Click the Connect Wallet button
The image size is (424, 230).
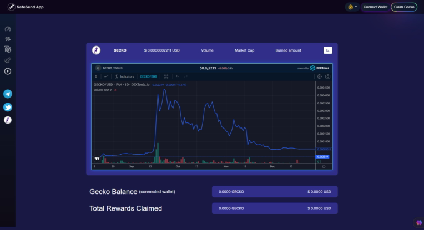click(x=375, y=7)
